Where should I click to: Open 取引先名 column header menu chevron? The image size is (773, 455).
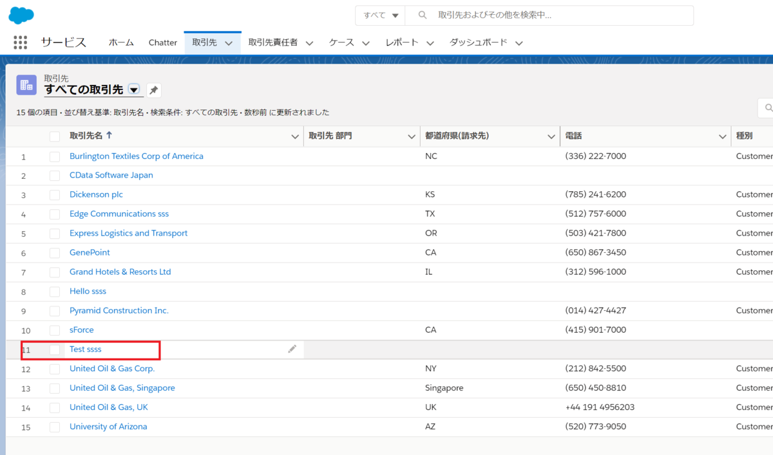pos(295,136)
